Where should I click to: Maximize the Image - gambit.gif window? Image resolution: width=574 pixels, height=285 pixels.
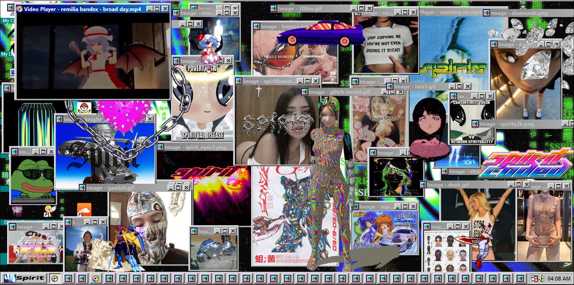tap(178, 187)
